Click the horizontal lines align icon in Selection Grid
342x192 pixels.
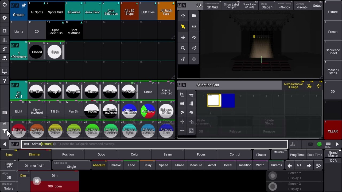(182, 104)
